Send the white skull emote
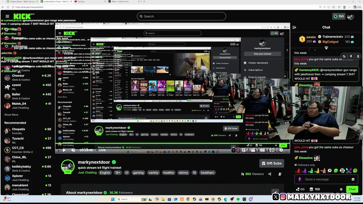Image resolution: width=363 pixels, height=204 pixels. [x=330, y=171]
